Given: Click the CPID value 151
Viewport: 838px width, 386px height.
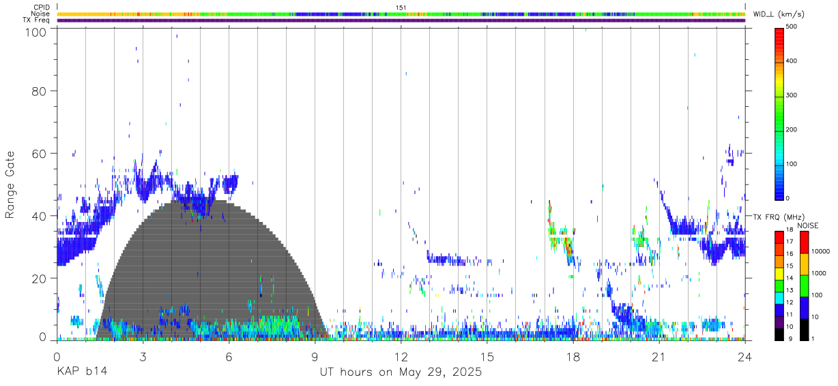Looking at the screenshot, I should 401,7.
